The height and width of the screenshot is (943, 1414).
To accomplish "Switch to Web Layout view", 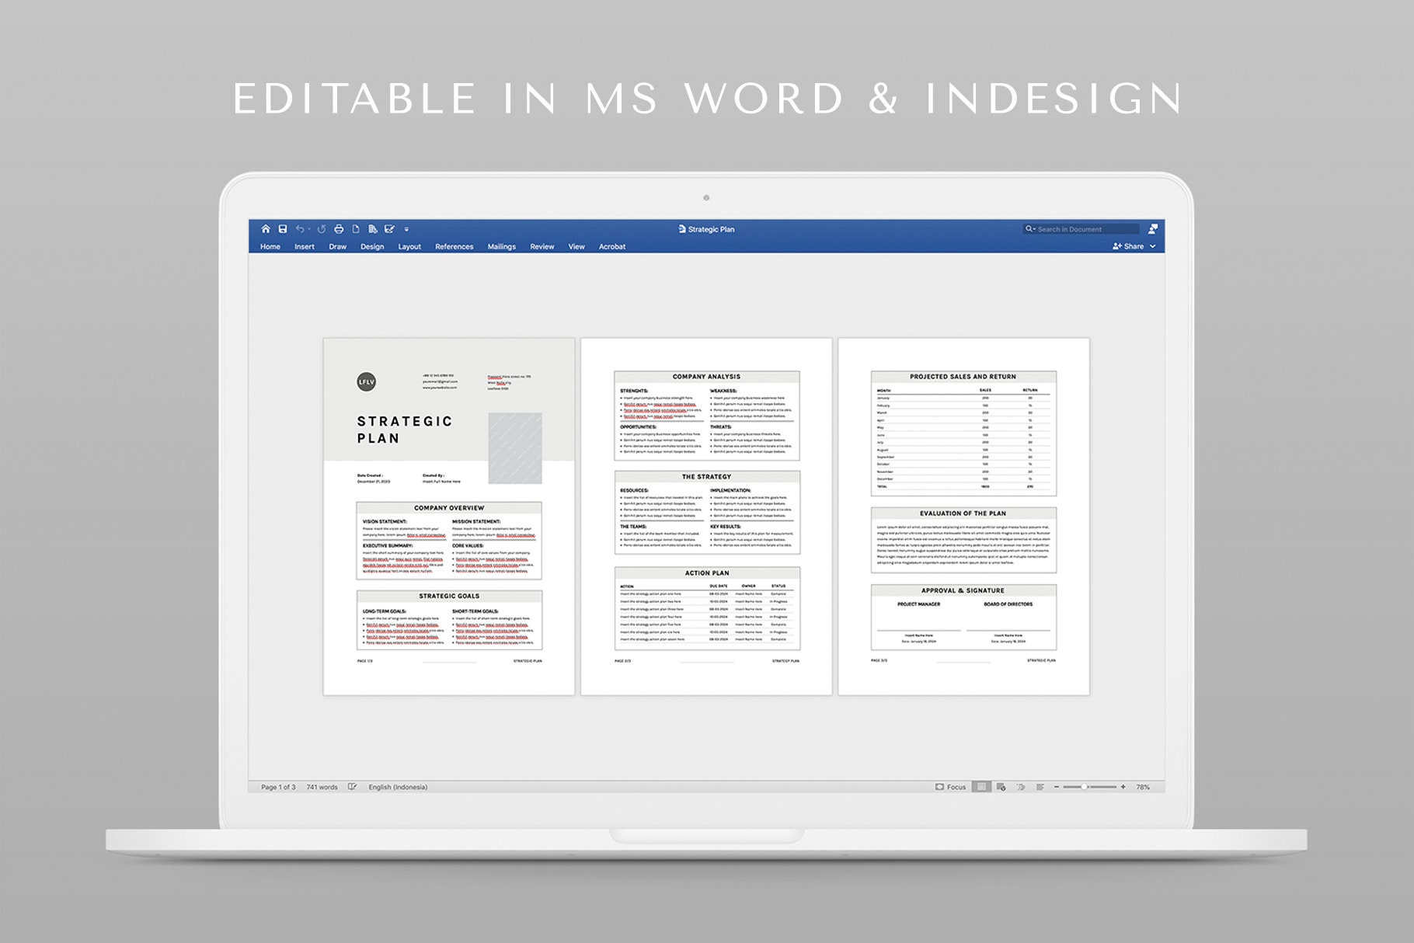I will (1002, 787).
